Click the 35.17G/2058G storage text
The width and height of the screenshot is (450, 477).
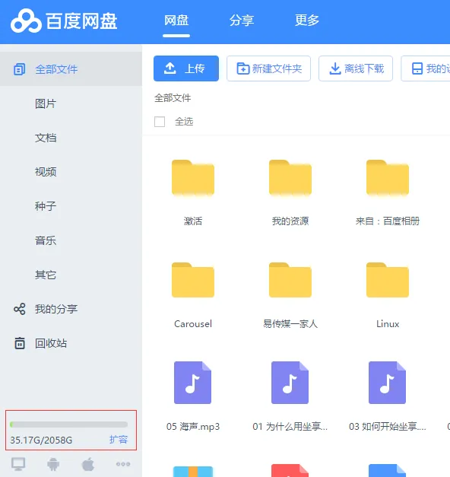click(x=41, y=440)
